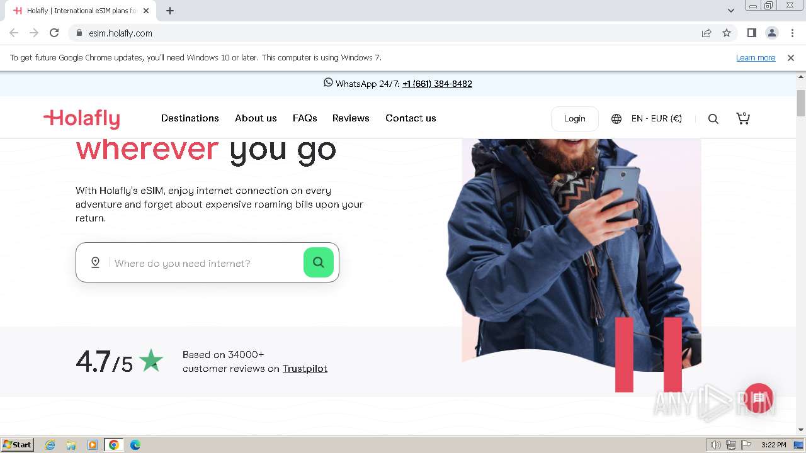This screenshot has width=806, height=453.
Task: Open the Reviews menu item
Action: click(x=351, y=118)
